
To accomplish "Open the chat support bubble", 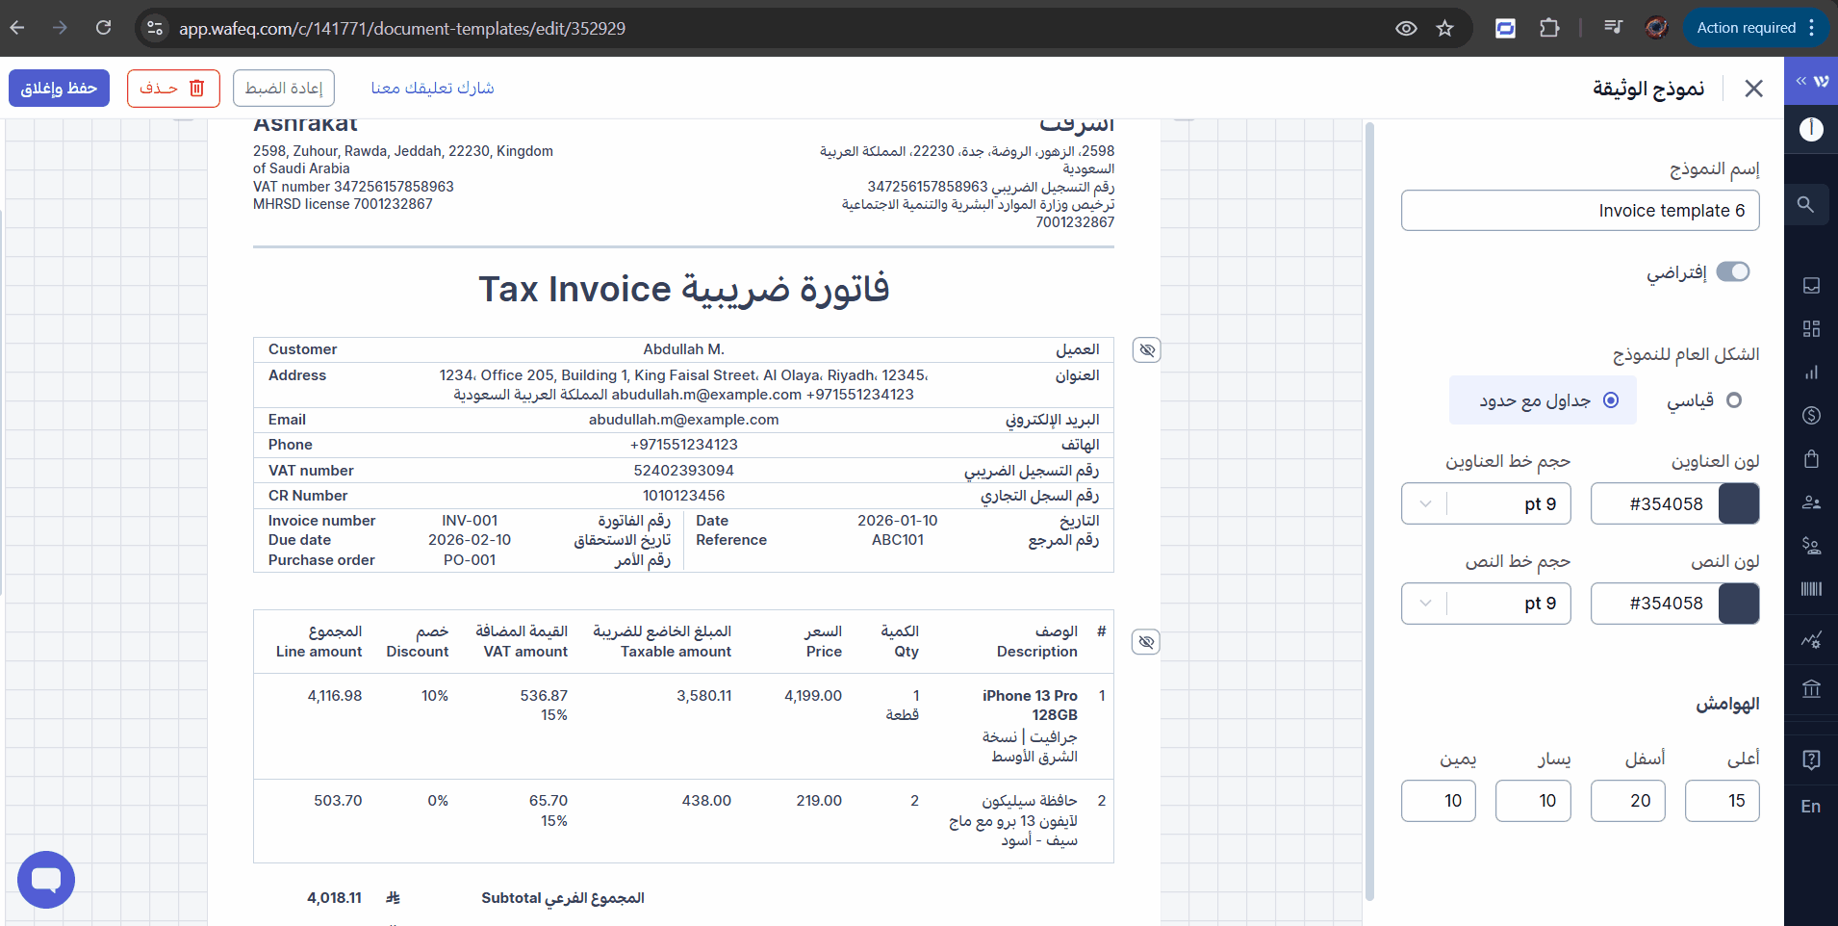I will [x=45, y=879].
